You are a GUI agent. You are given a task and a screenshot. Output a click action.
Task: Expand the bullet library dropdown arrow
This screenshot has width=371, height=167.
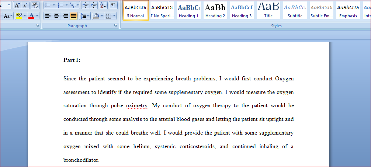click(x=53, y=5)
